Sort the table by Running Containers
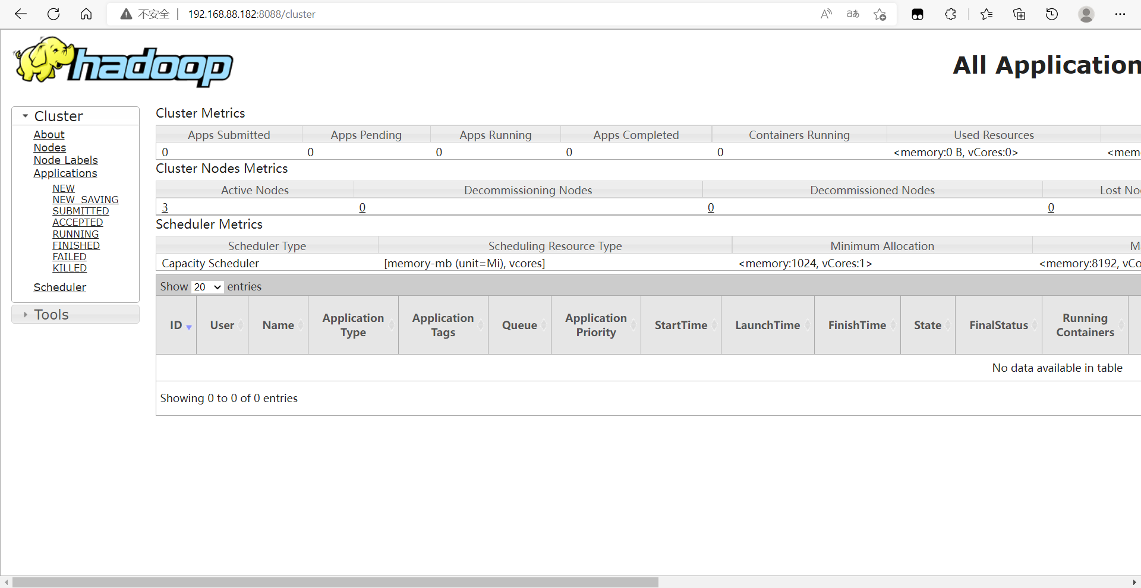1141x588 pixels. (x=1085, y=325)
